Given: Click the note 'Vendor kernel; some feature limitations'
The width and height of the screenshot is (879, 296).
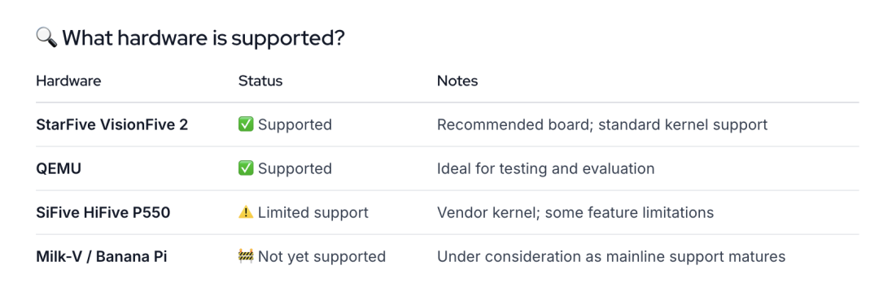Looking at the screenshot, I should 575,212.
